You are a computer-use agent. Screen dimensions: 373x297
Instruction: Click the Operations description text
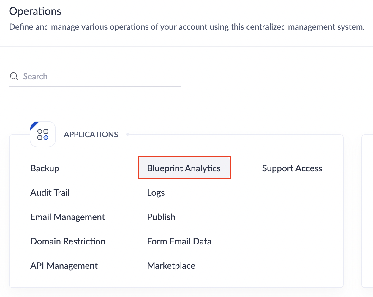pyautogui.click(x=187, y=27)
